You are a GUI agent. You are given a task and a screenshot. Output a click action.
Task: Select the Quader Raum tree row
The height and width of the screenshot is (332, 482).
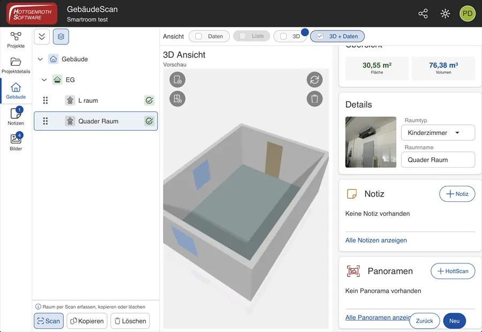96,121
